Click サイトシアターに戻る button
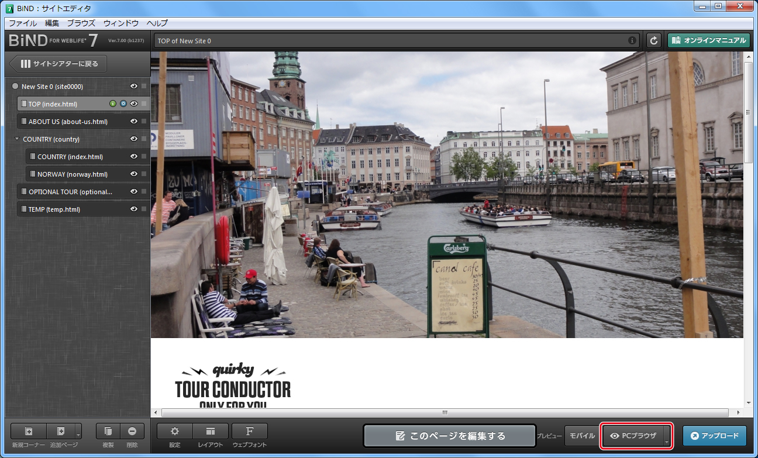Screen dimensions: 758x458 [x=57, y=64]
